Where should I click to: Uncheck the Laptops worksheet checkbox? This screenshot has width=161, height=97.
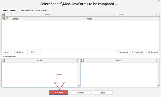point(3,18)
